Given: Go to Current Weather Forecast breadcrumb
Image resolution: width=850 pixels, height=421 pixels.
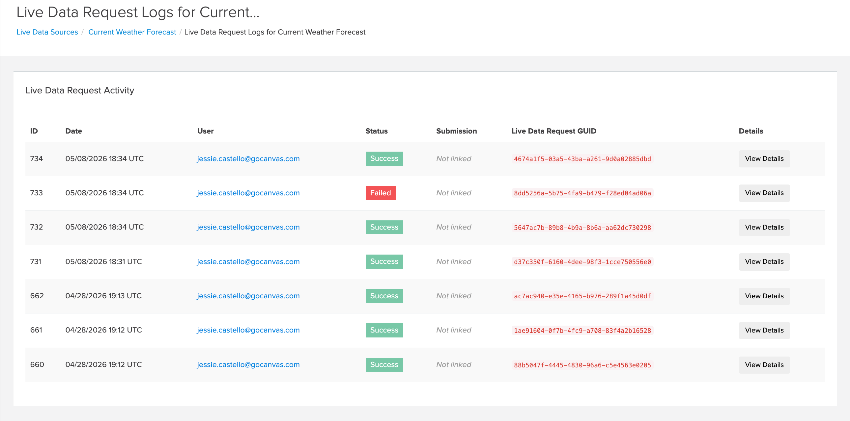Looking at the screenshot, I should [132, 32].
